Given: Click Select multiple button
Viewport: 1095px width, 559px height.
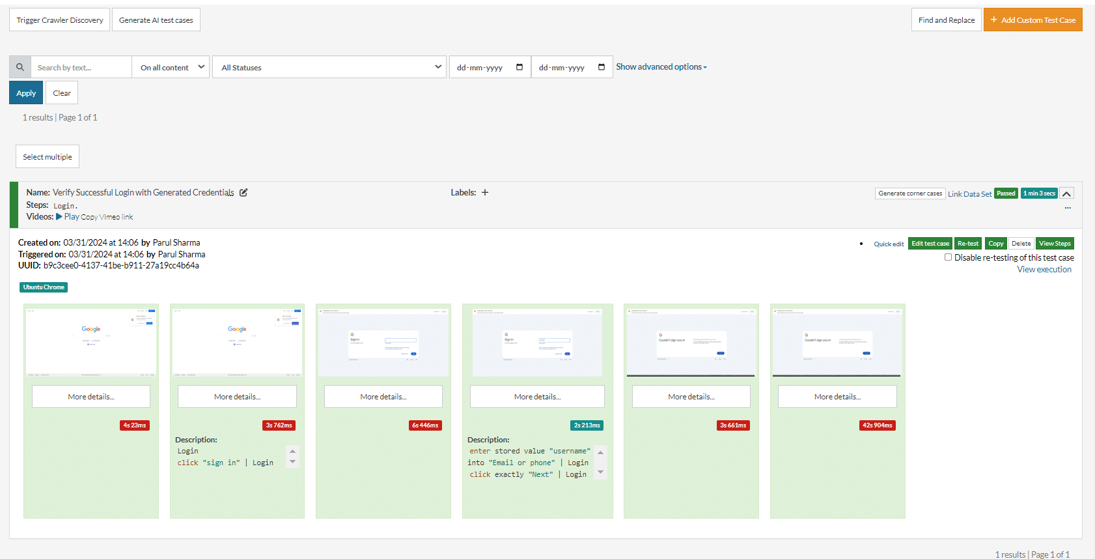Looking at the screenshot, I should coord(48,156).
